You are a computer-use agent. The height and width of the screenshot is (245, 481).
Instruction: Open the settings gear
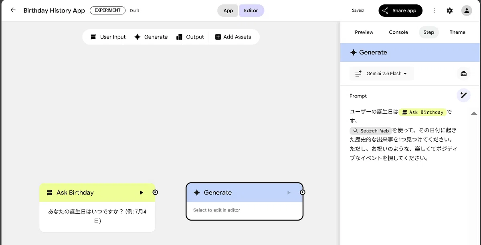click(x=450, y=11)
